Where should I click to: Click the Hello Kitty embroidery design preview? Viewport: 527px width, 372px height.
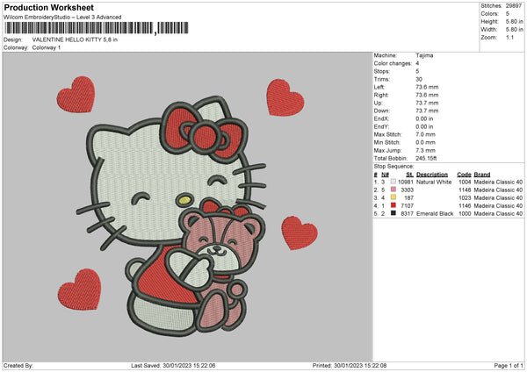(x=188, y=207)
